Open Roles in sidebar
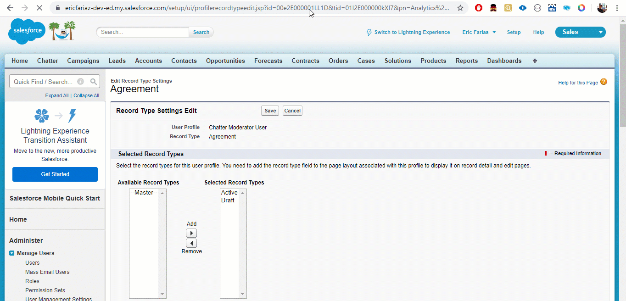 click(x=32, y=281)
